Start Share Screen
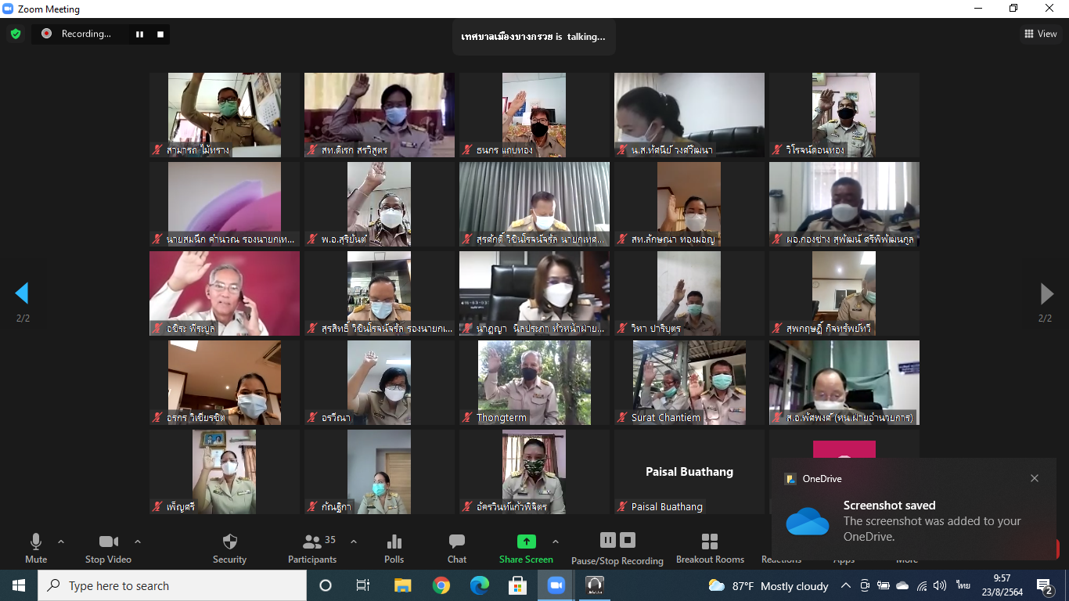This screenshot has height=601, width=1069. point(526,548)
